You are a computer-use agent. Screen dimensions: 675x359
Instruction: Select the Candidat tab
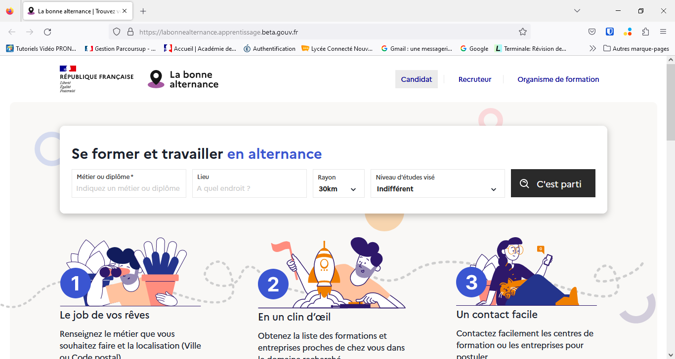coord(417,79)
